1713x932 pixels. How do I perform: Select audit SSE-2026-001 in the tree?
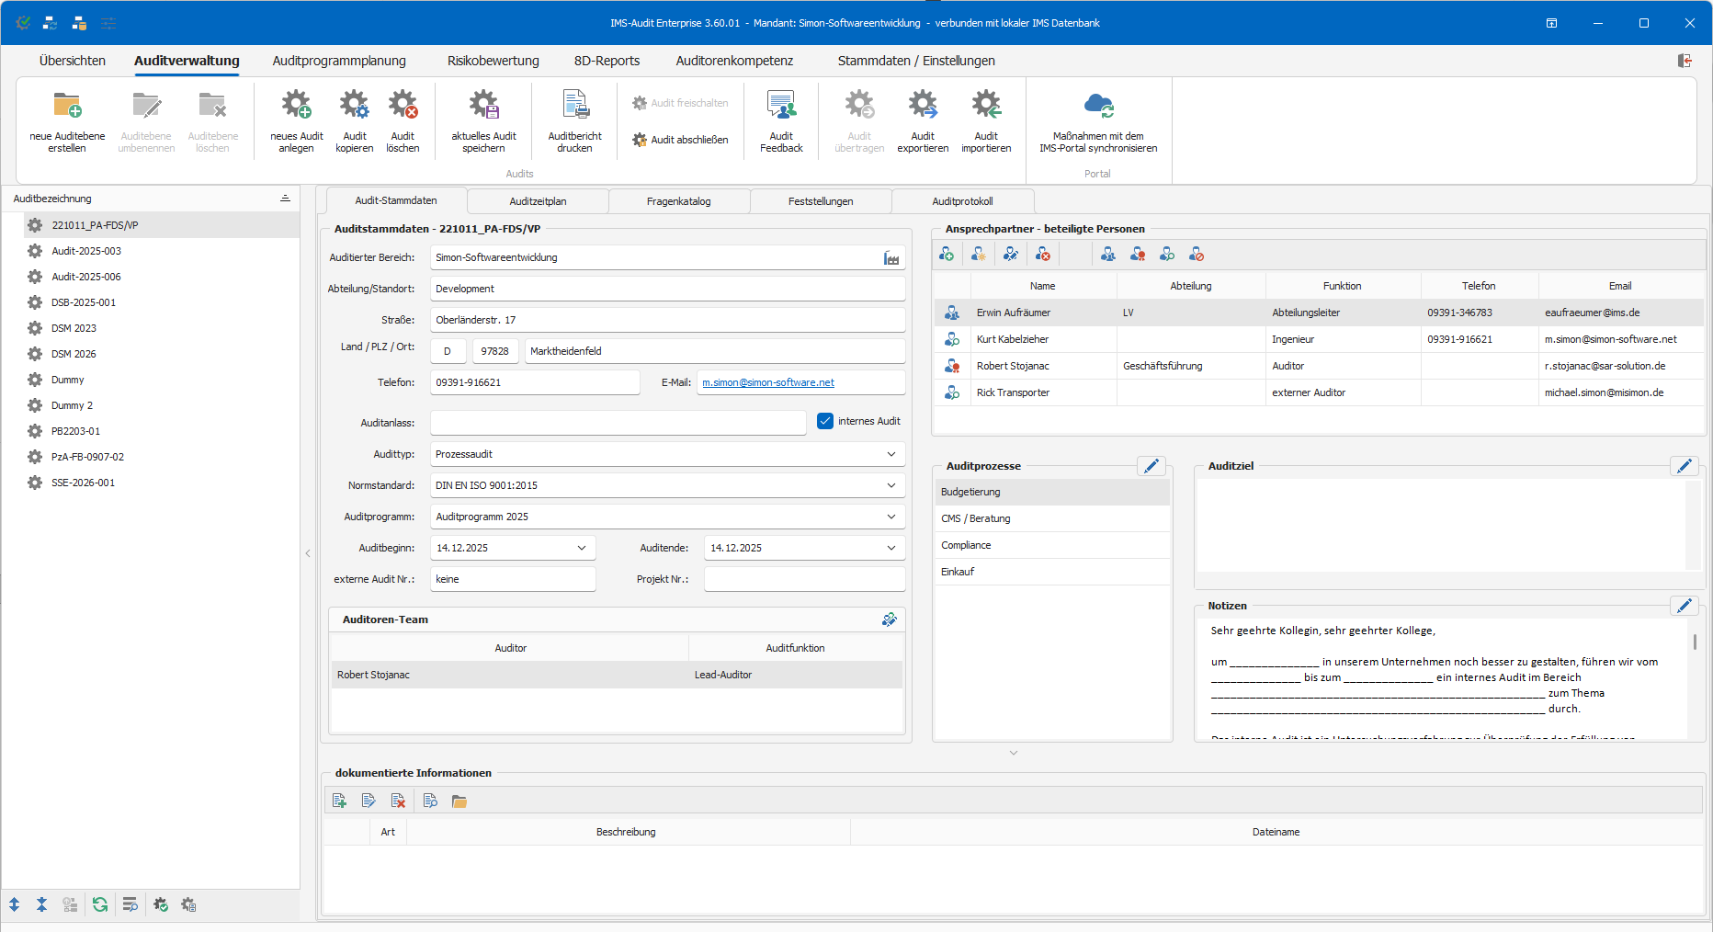[83, 483]
